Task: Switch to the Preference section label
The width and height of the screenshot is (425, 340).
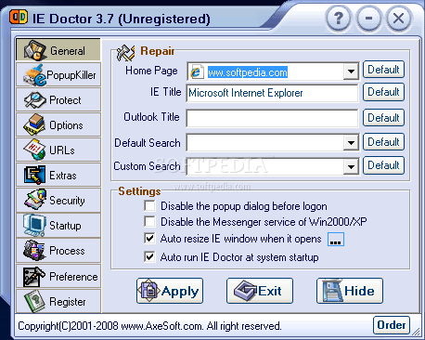Action: 73,277
